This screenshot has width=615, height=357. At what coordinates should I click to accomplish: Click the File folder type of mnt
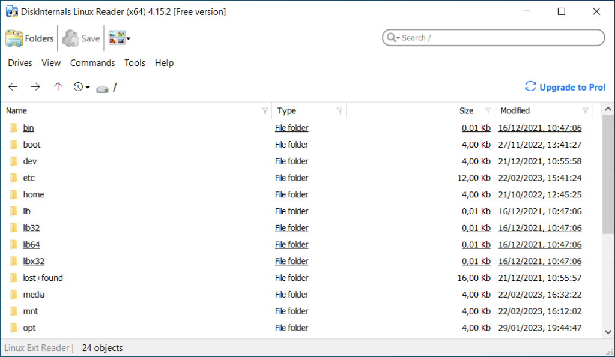click(x=291, y=311)
